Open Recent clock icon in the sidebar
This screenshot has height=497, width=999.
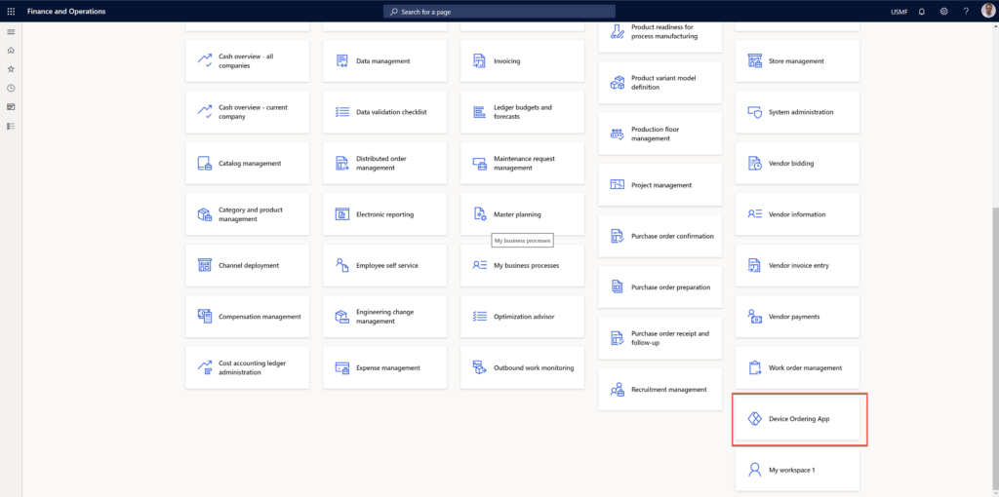(11, 88)
